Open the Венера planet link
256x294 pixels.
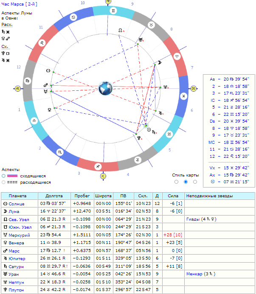click(x=16, y=243)
